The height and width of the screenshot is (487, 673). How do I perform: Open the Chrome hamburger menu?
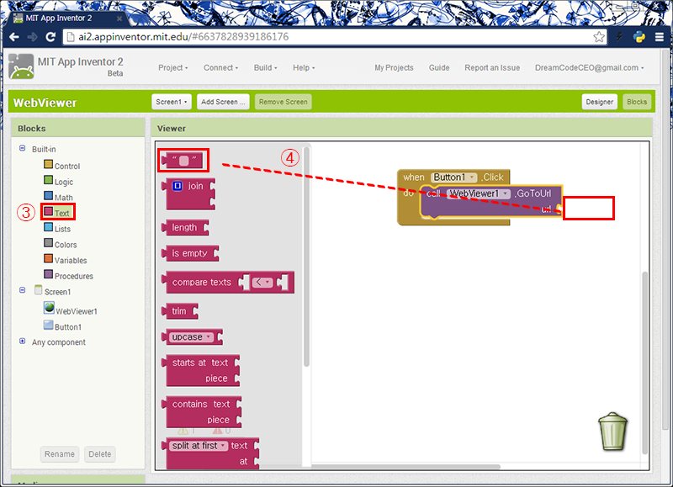[660, 37]
